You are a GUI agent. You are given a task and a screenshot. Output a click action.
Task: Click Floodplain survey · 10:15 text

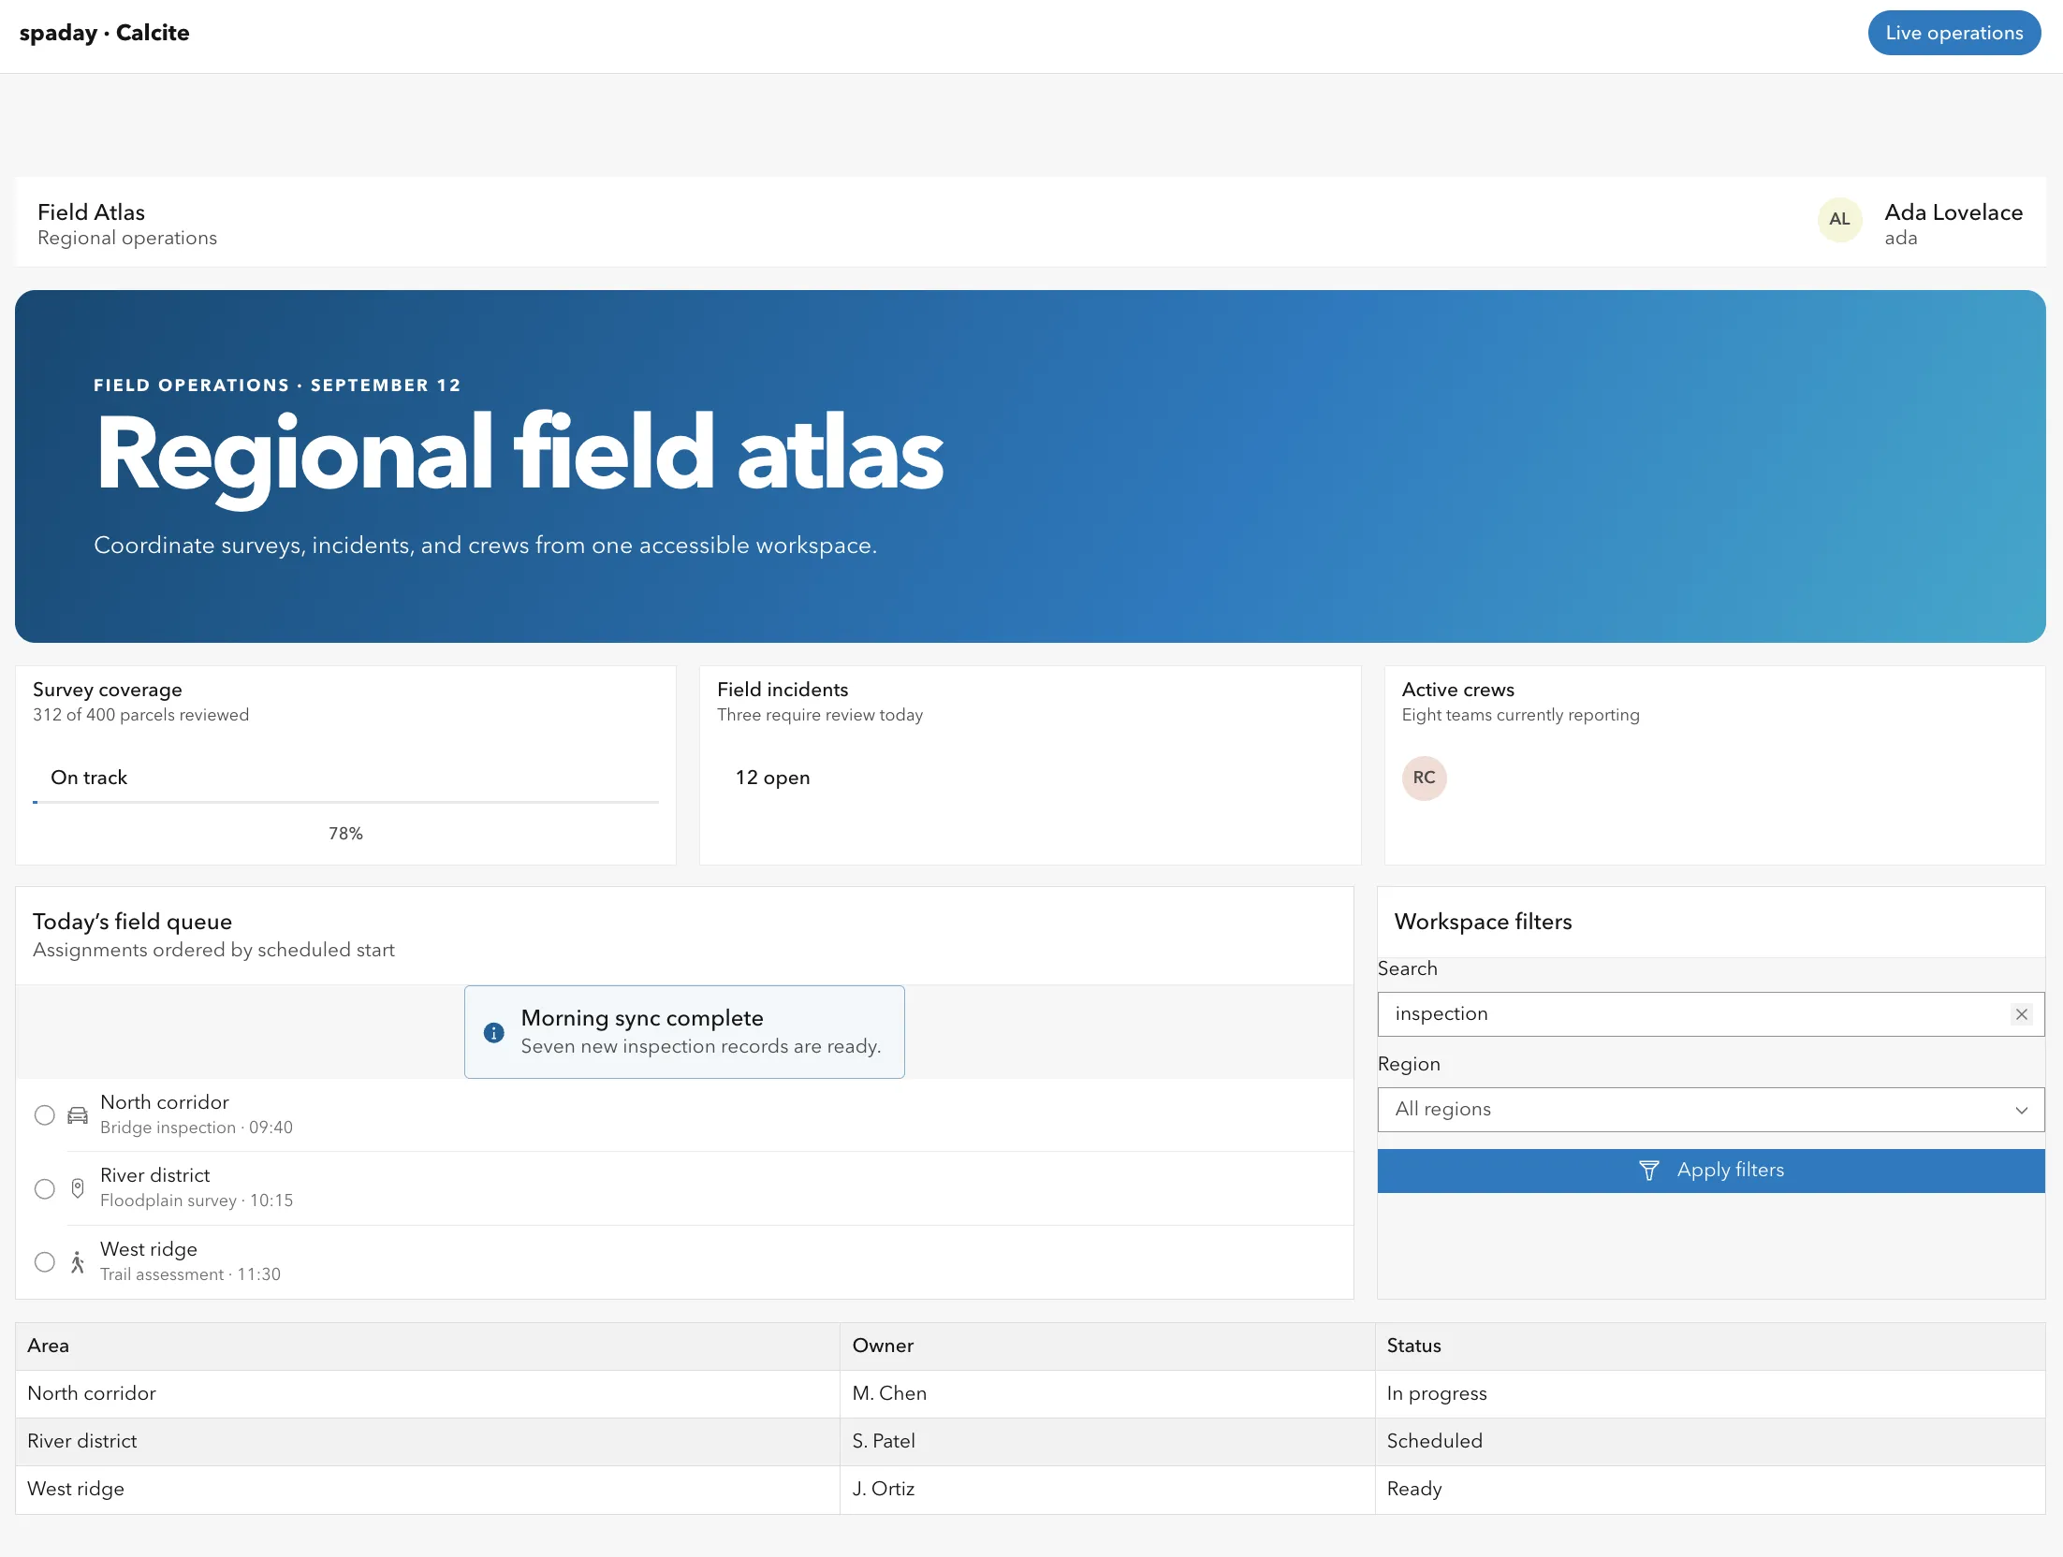tap(197, 1200)
